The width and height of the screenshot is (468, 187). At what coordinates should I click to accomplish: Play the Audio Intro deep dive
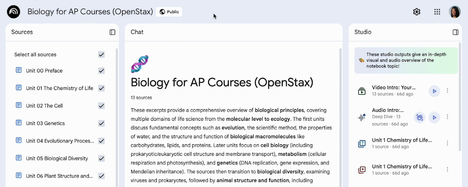click(434, 117)
